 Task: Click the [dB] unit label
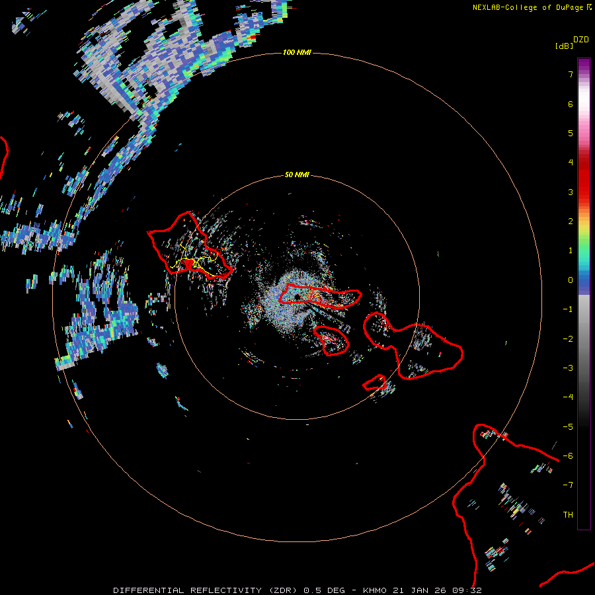[x=565, y=46]
